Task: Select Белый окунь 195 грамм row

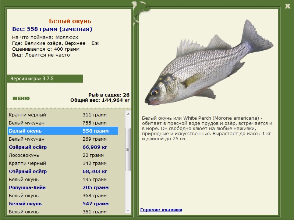Action: click(x=63, y=179)
